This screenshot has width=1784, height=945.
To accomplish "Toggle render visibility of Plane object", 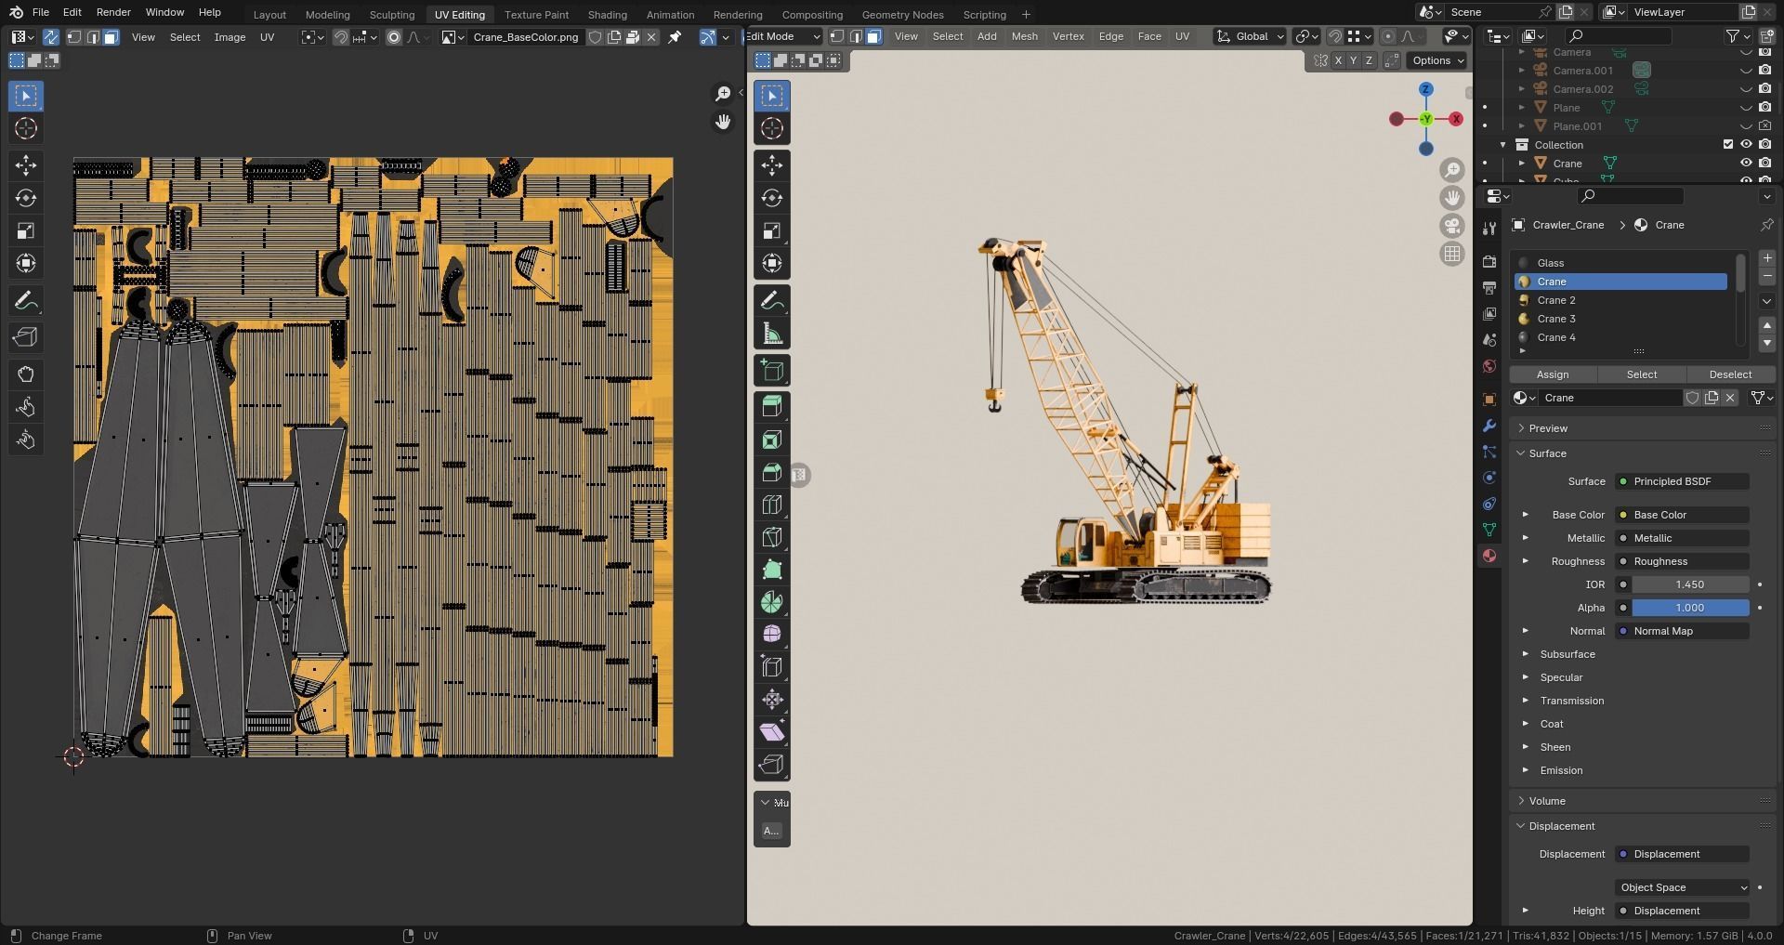I will tap(1765, 108).
